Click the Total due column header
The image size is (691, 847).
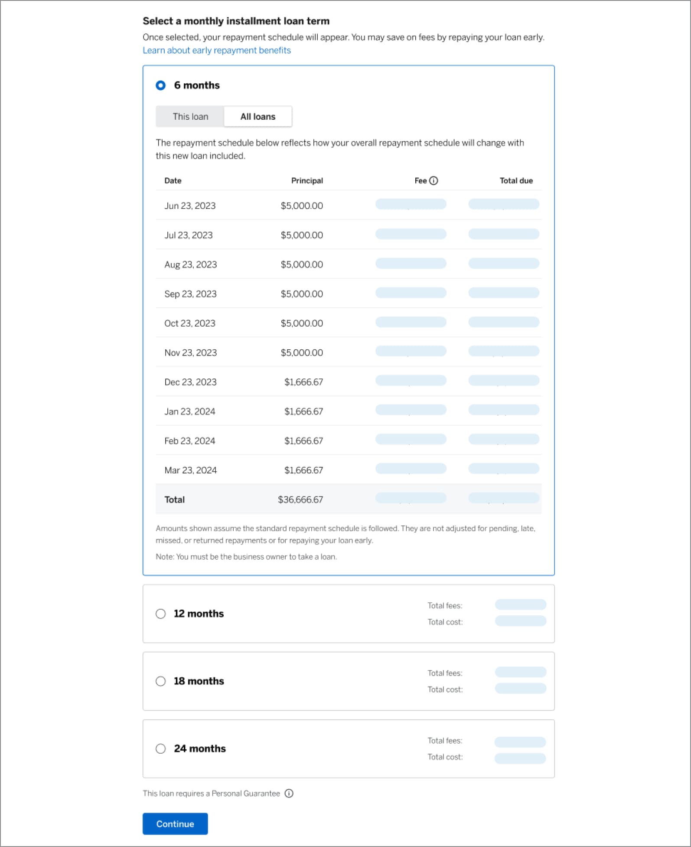(516, 181)
